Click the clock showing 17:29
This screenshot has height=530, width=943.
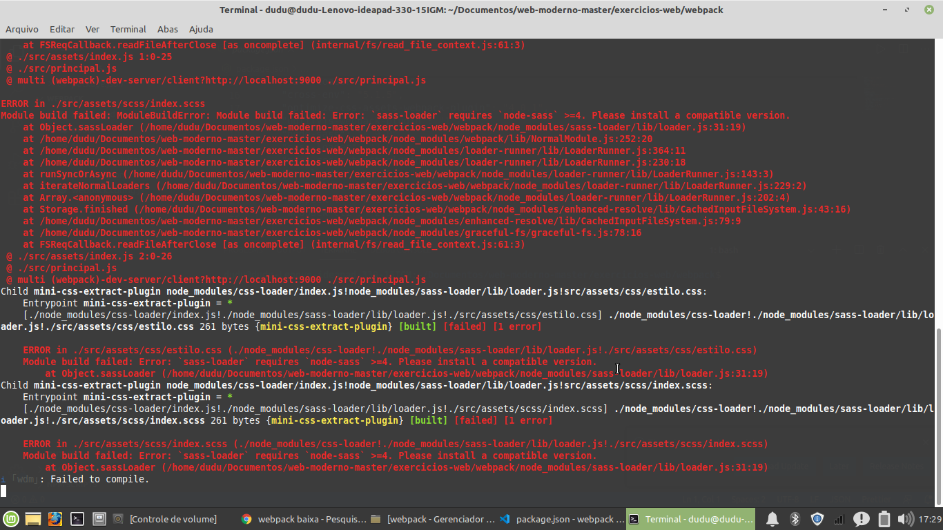pos(929,519)
